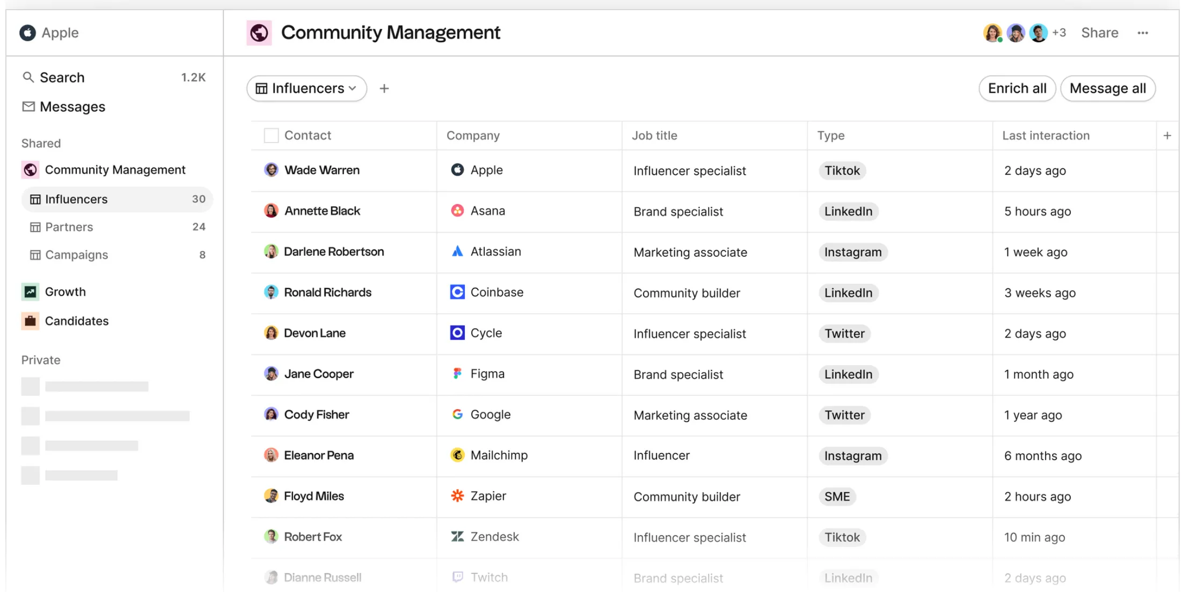Open the Partners list in sidebar
The image size is (1183, 592).
click(x=117, y=227)
